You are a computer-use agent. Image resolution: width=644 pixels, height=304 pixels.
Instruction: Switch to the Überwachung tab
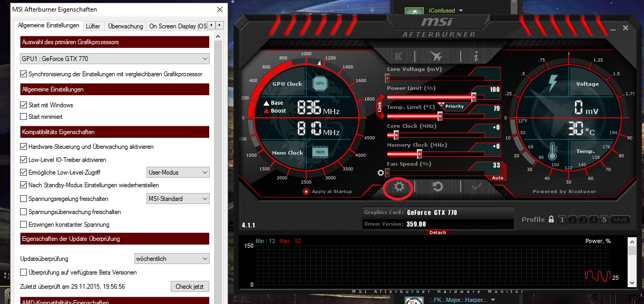point(125,26)
